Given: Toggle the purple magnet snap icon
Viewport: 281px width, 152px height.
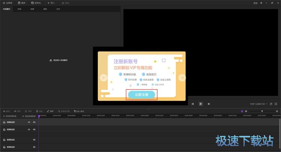Looking at the screenshot, I should pyautogui.click(x=242, y=111).
